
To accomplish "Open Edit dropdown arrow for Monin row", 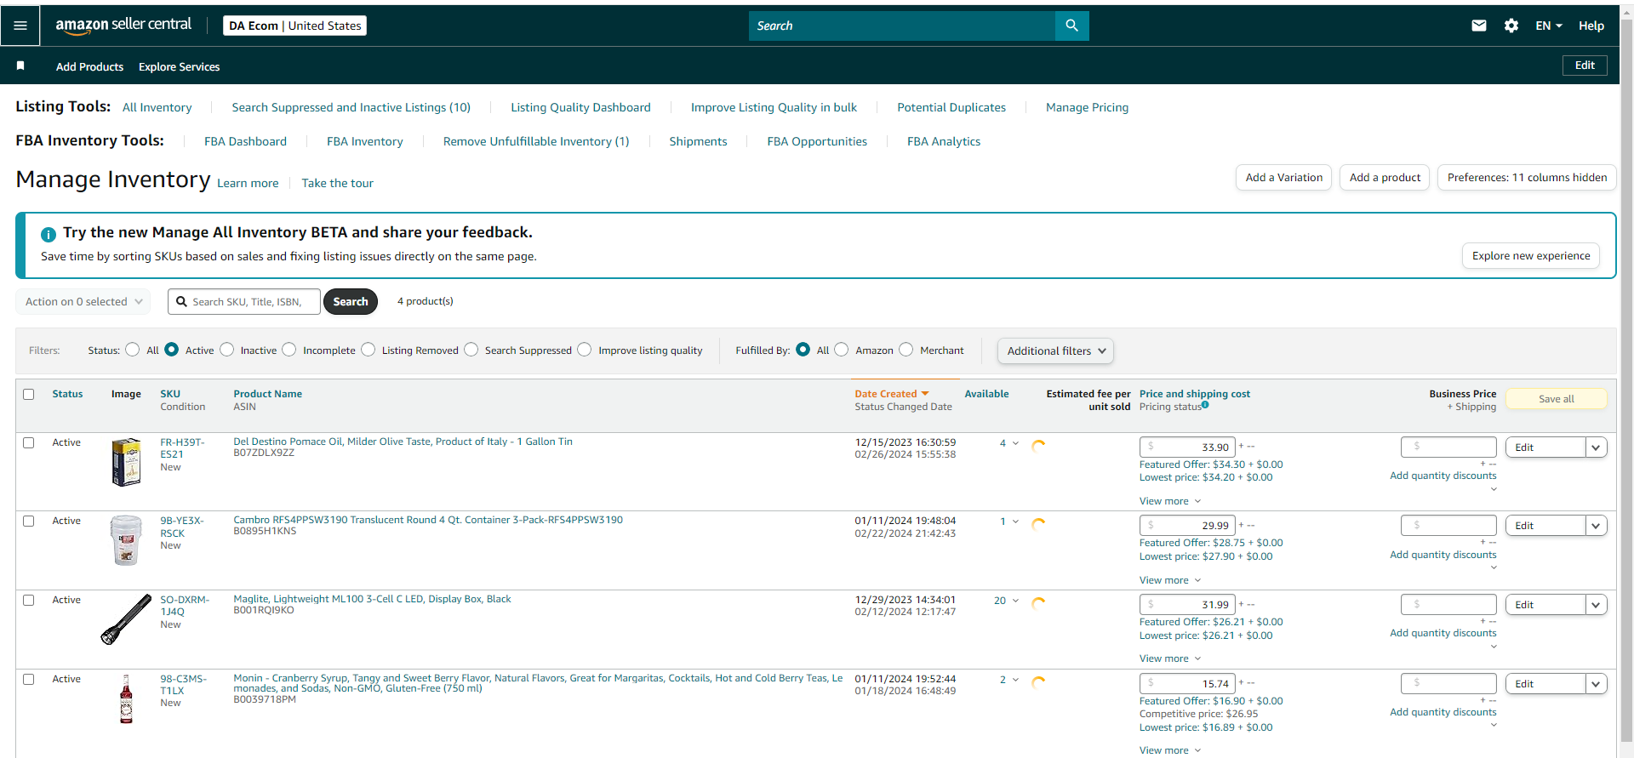I will tap(1596, 684).
